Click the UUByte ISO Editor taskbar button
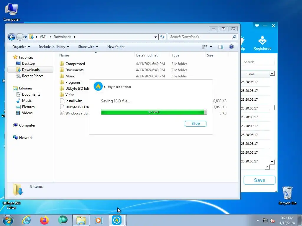 click(x=117, y=220)
